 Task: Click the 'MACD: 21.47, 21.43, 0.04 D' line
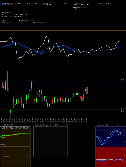pyautogui.click(x=13, y=17)
